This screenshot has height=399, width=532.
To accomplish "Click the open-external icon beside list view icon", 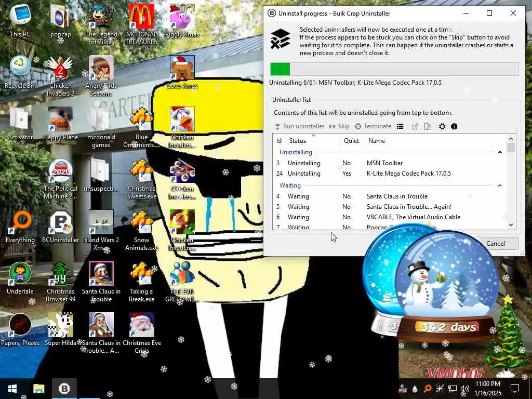I will pos(415,127).
